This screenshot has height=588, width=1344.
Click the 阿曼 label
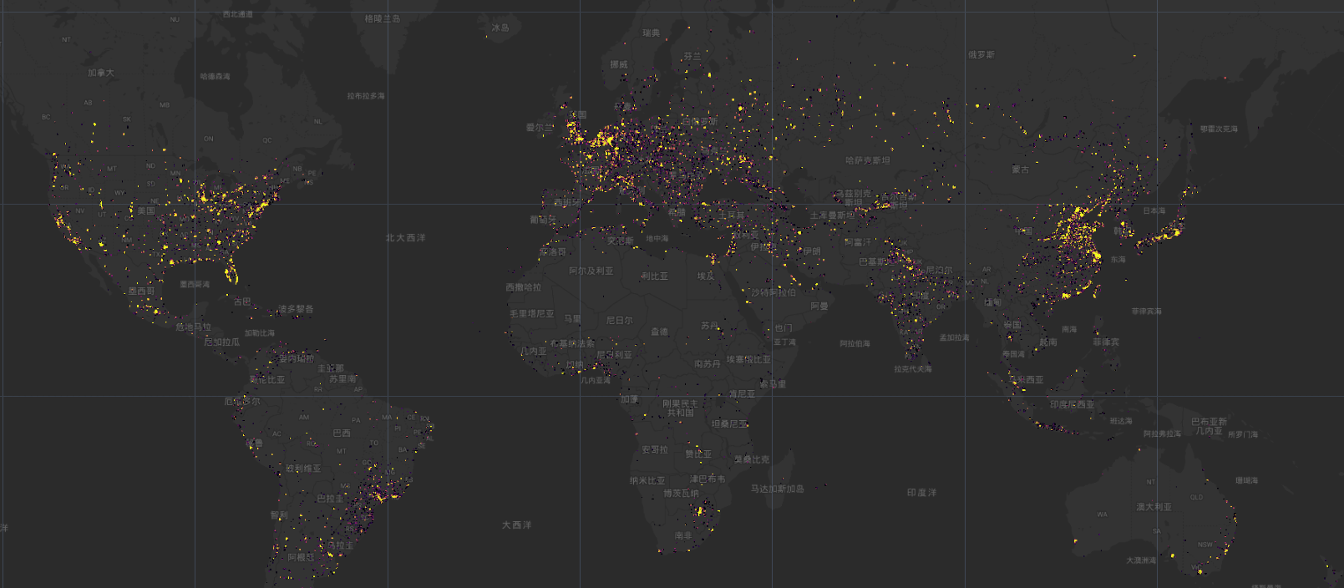pyautogui.click(x=819, y=307)
